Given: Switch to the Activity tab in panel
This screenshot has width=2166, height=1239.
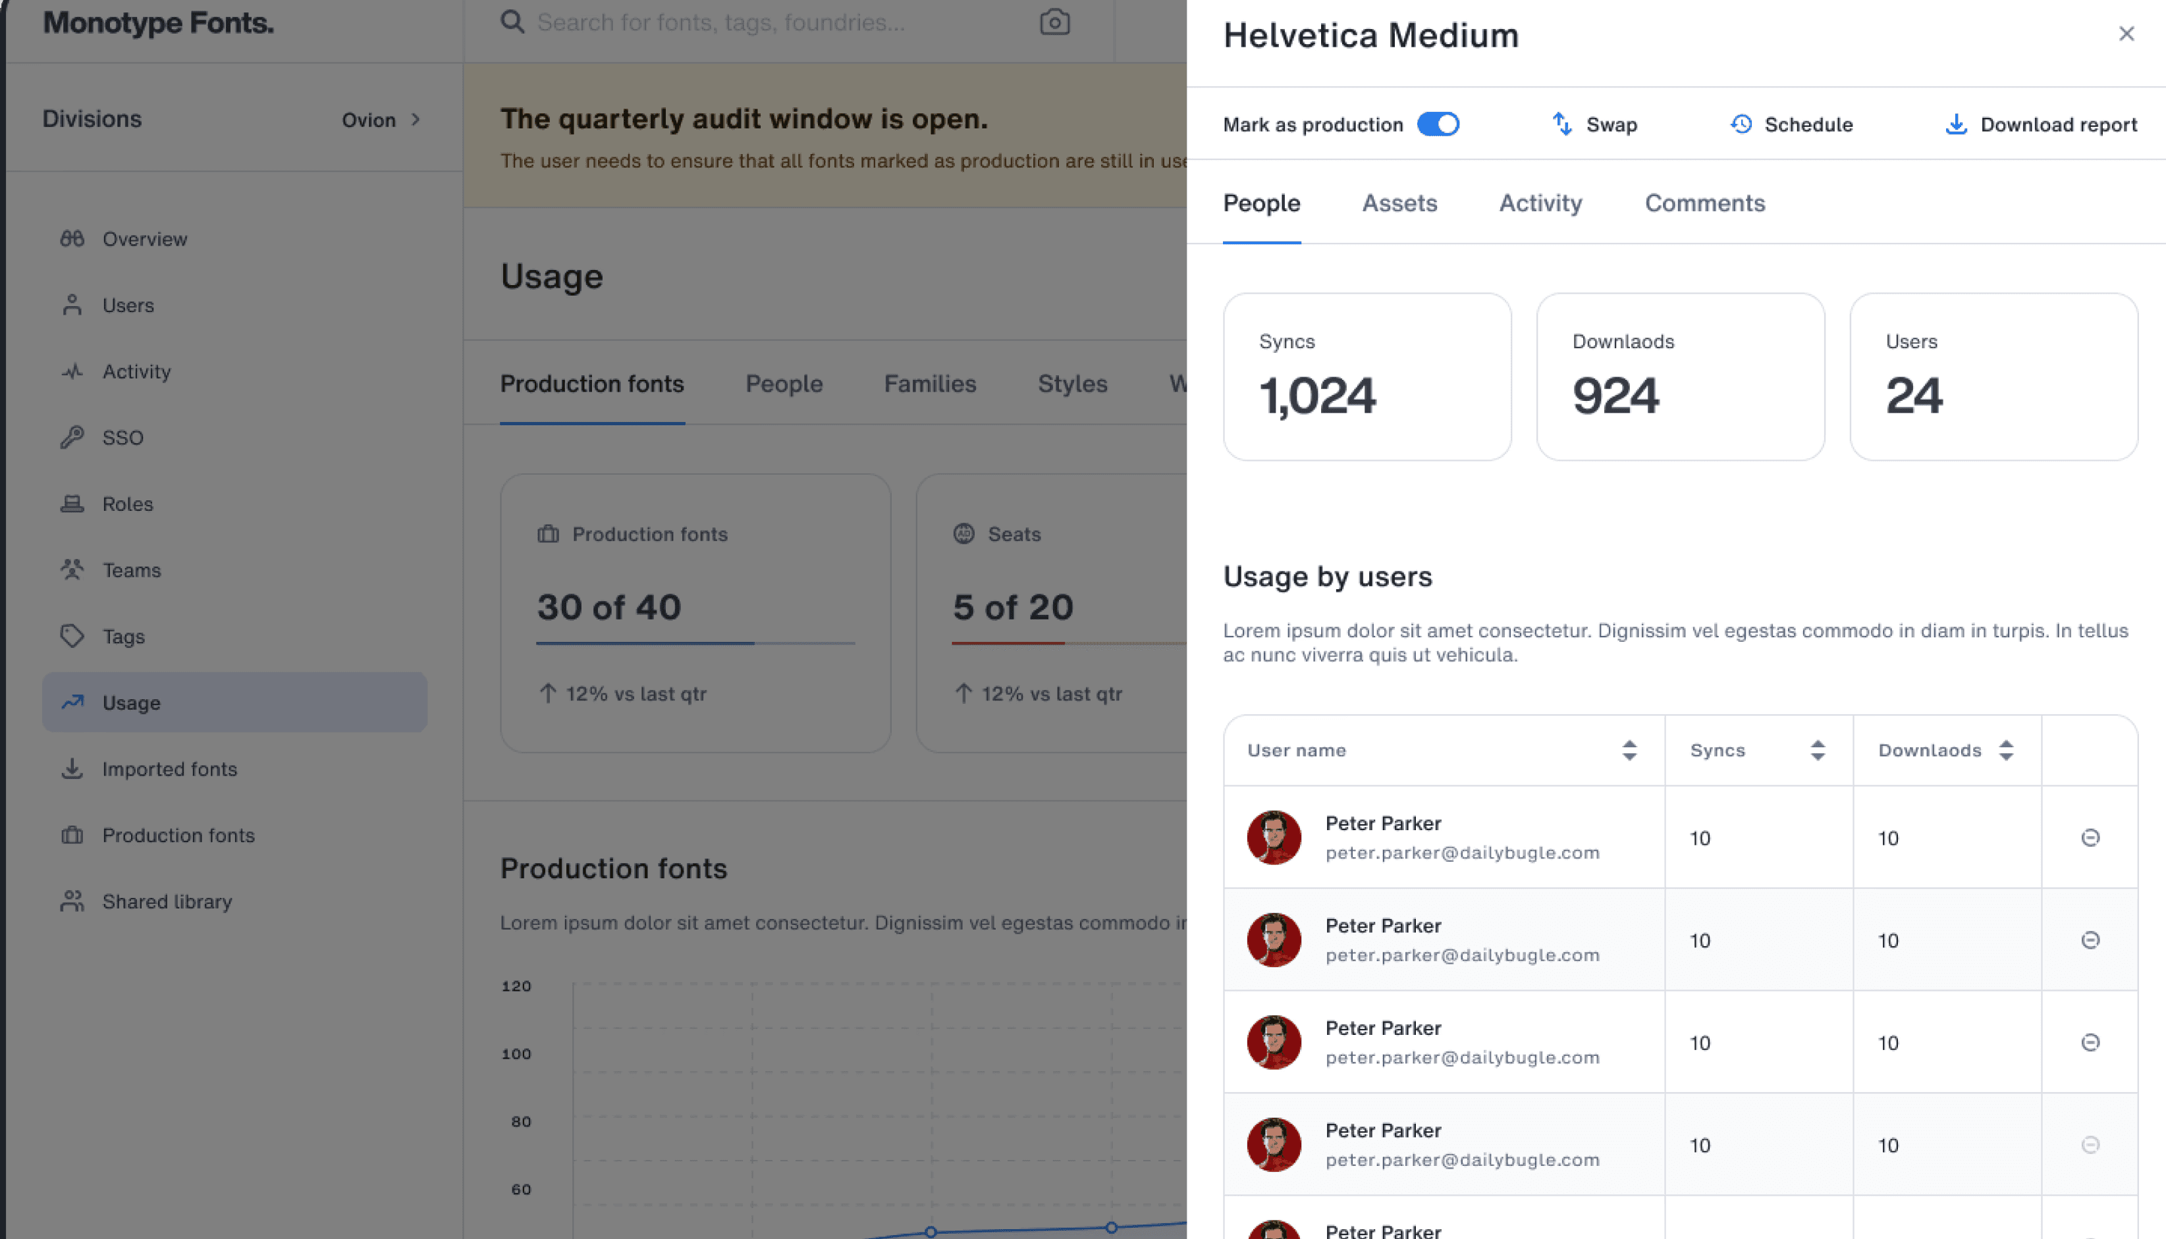Looking at the screenshot, I should click(x=1541, y=203).
